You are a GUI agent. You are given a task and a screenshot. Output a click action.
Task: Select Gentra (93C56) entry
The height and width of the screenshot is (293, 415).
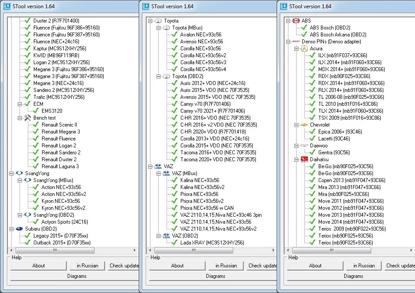334,153
